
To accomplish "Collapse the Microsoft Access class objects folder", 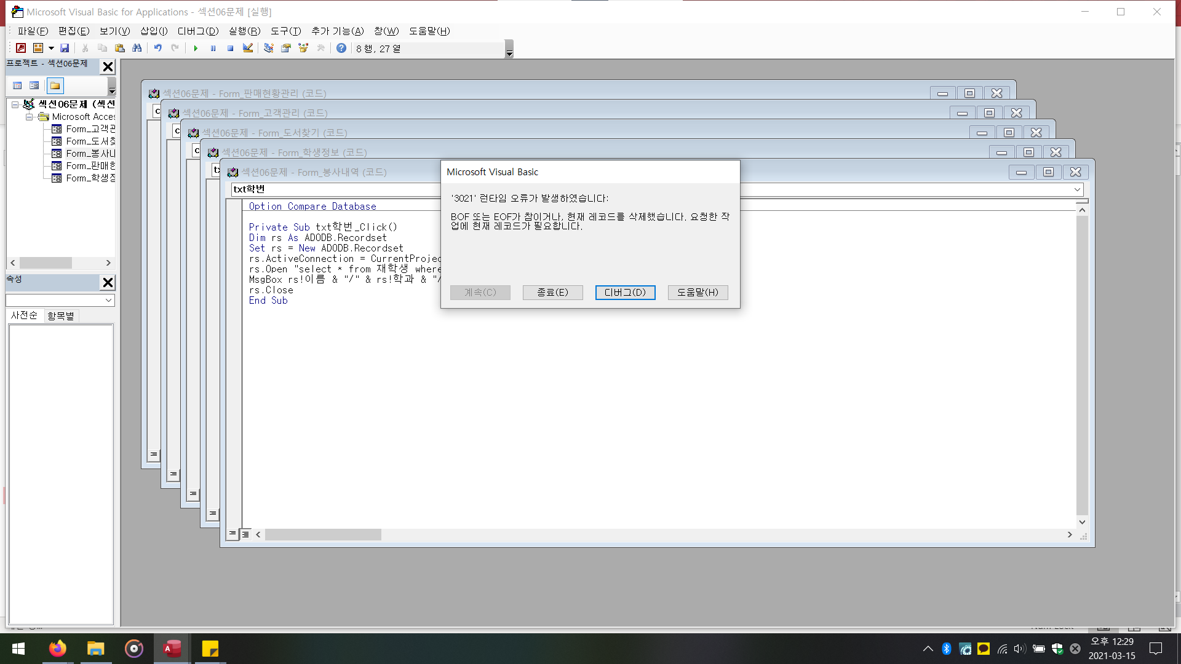I will click(x=29, y=117).
